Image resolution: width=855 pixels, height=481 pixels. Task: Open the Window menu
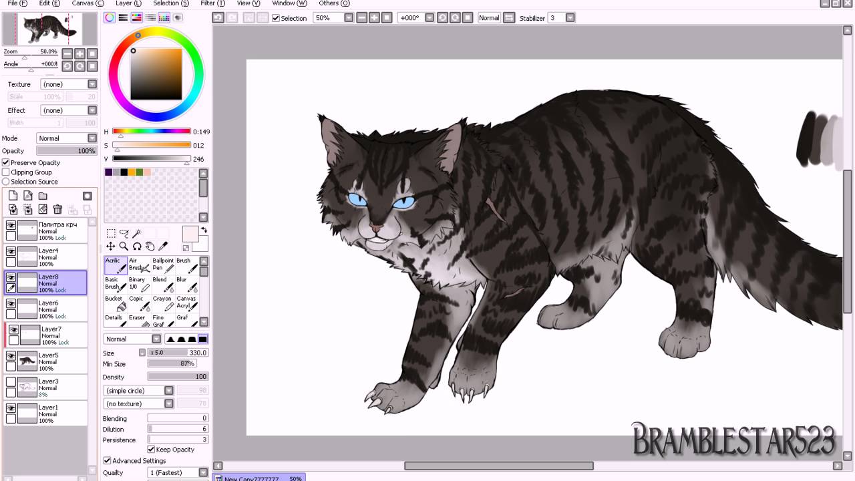point(289,3)
